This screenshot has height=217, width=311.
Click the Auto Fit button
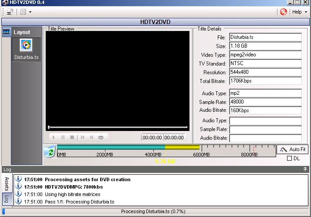coord(292,149)
